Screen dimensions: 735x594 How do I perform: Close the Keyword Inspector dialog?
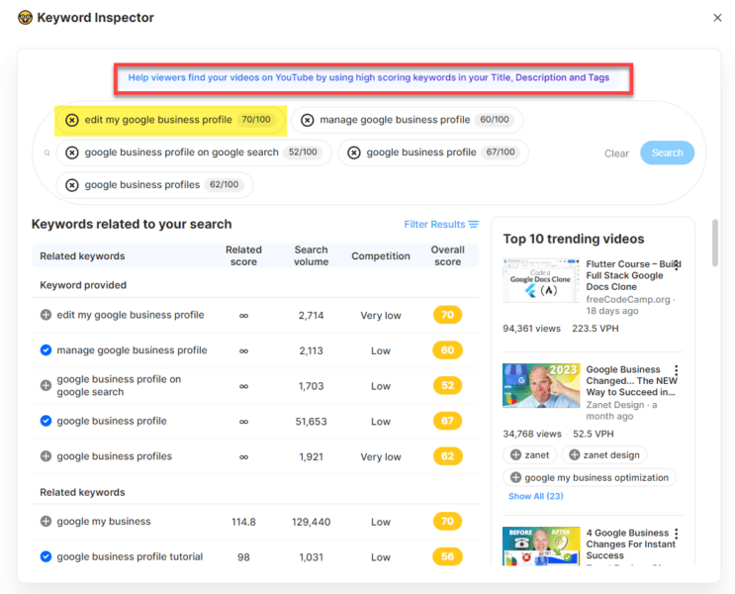pyautogui.click(x=717, y=18)
